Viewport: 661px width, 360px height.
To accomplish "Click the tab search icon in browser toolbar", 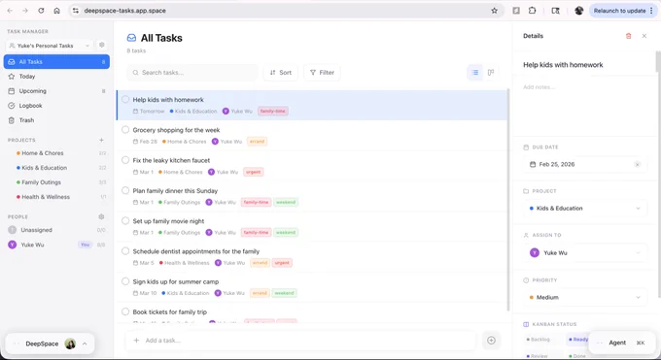I will [556, 11].
